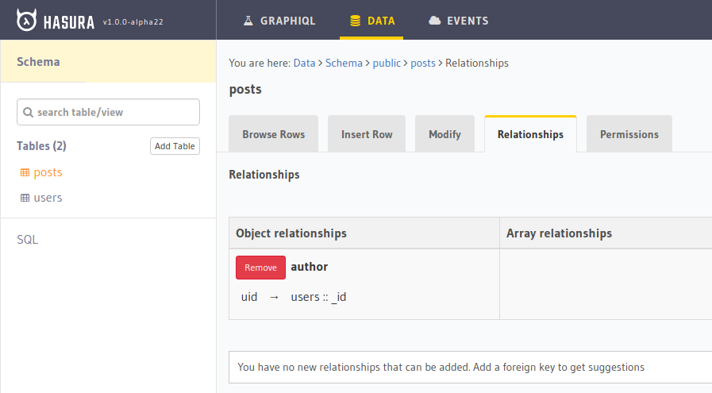Open the posts breadcrumb link
Viewport: 712px width, 393px height.
(x=423, y=64)
